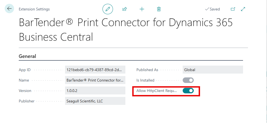Select the Version field 1.0.0.2
267x123 pixels.
click(x=95, y=91)
